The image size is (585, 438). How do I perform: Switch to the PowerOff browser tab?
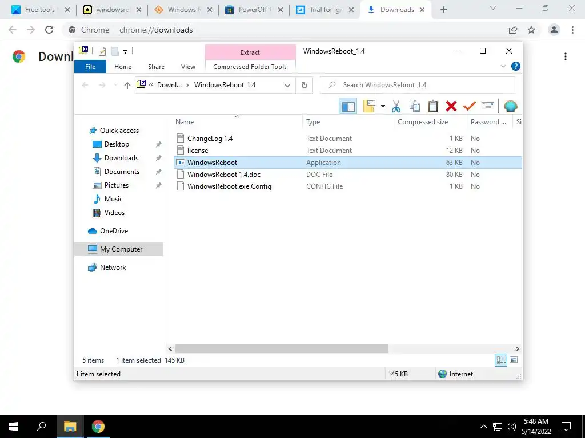point(254,10)
